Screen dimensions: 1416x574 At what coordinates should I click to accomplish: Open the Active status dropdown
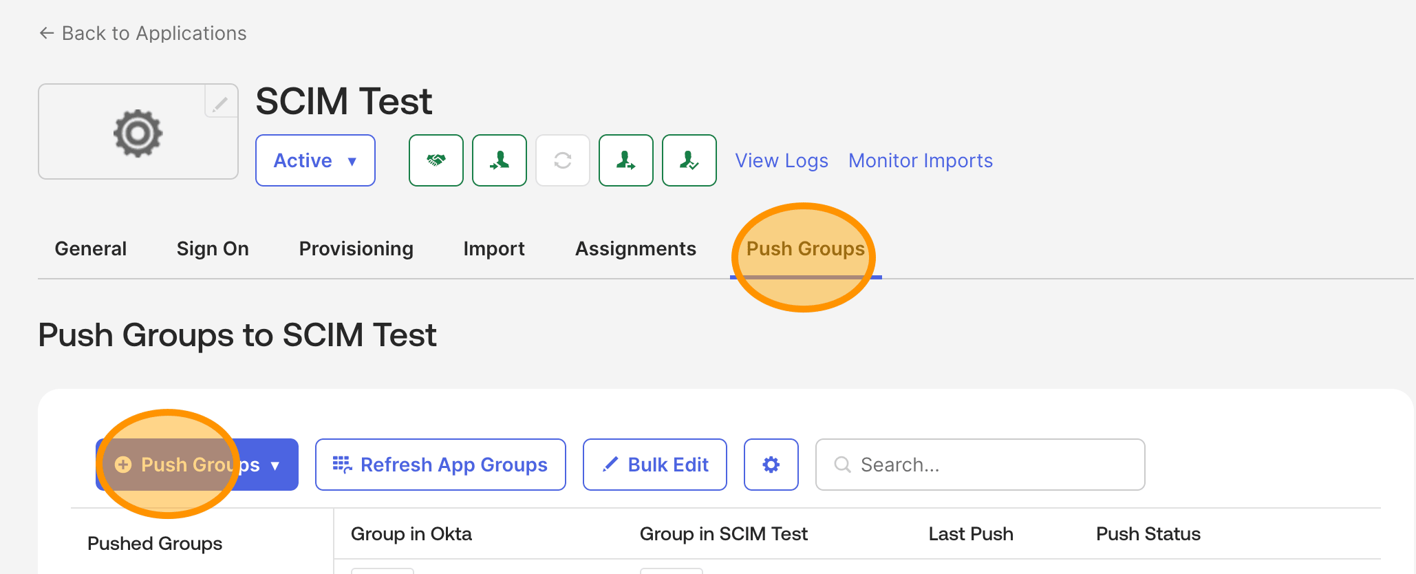[x=315, y=160]
